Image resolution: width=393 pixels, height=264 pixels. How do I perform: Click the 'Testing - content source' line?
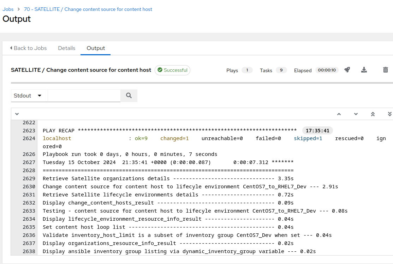[x=195, y=211]
